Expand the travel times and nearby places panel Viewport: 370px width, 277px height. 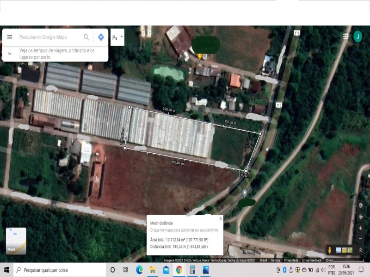[10, 54]
